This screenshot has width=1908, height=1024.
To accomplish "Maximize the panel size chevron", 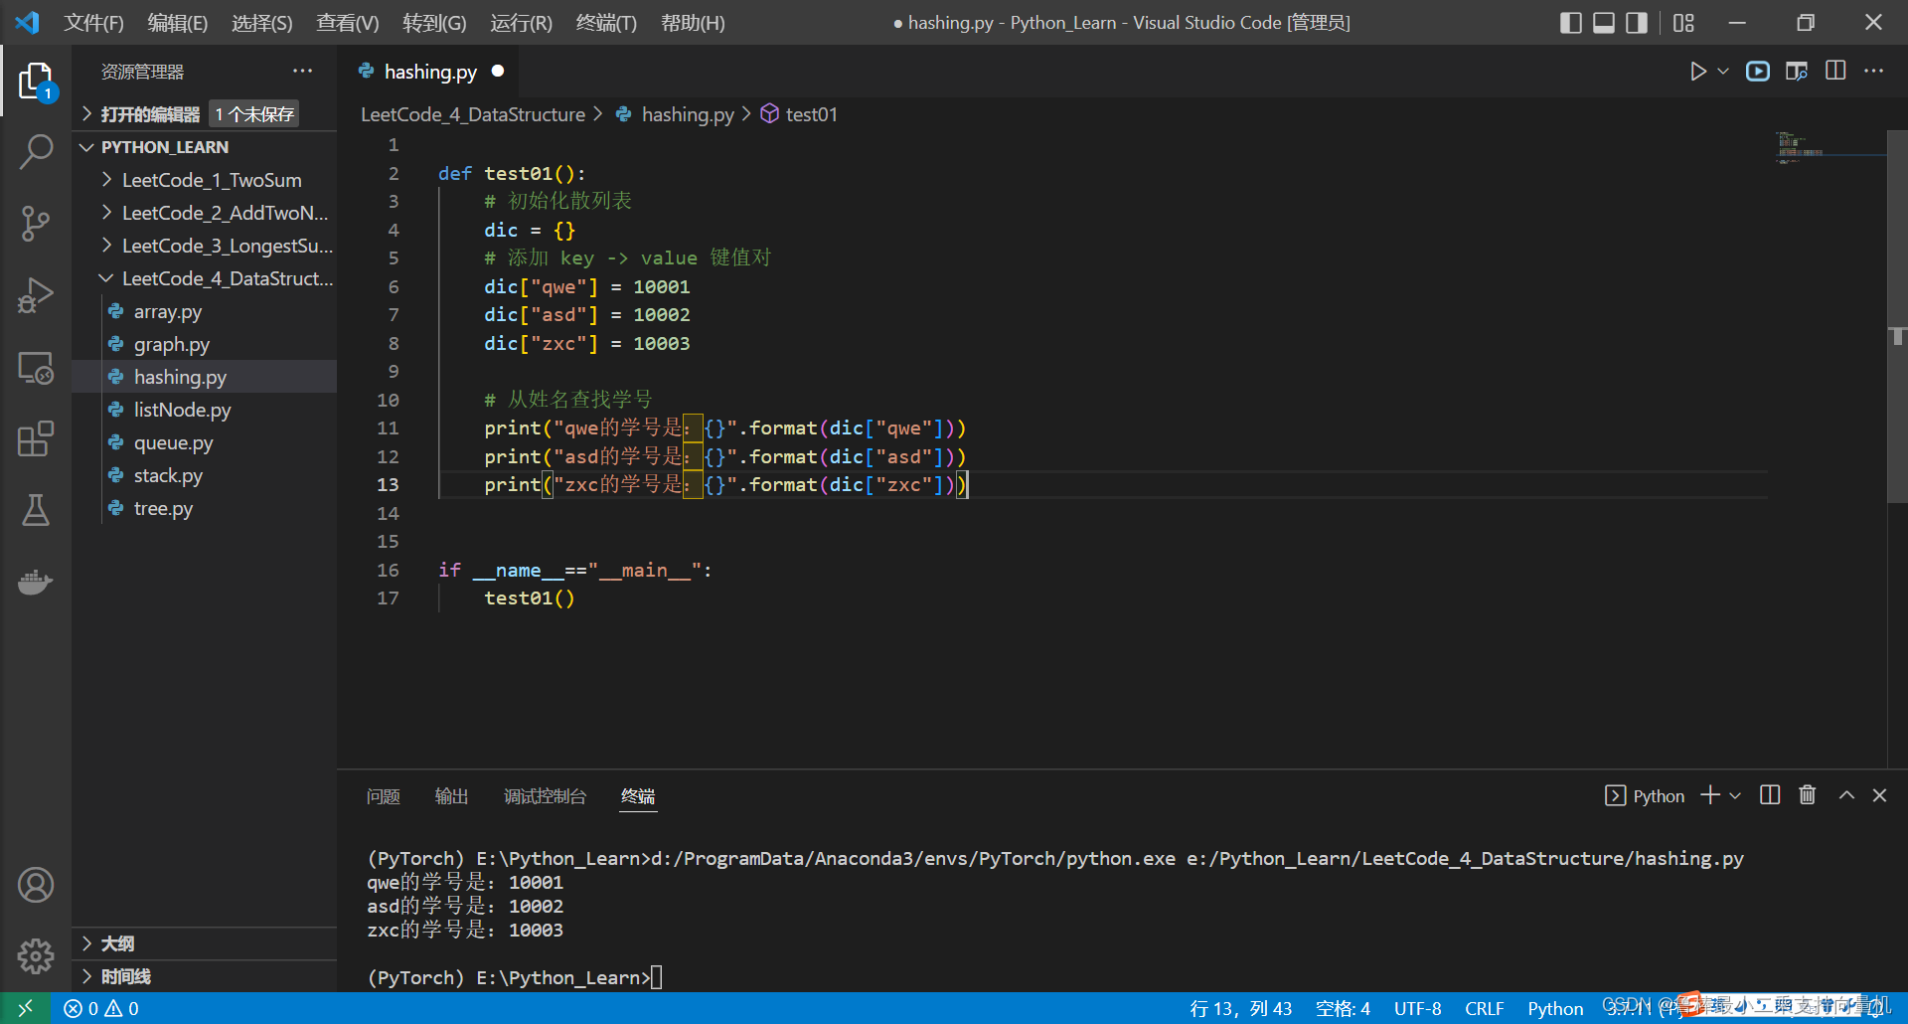I will click(1846, 795).
